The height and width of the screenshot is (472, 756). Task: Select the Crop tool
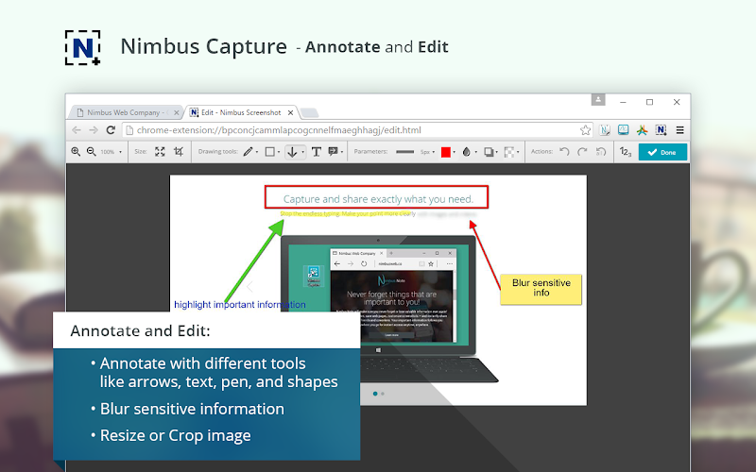(178, 152)
